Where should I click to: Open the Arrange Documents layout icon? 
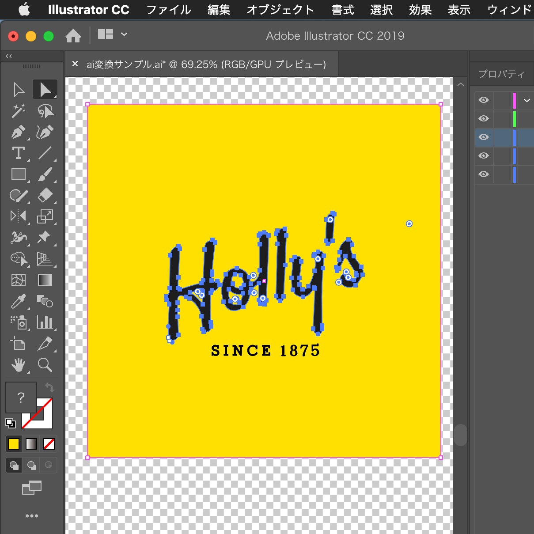click(x=106, y=34)
